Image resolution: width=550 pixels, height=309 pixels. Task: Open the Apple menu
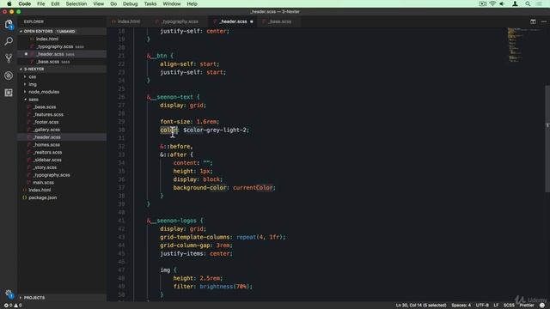pyautogui.click(x=9, y=3)
